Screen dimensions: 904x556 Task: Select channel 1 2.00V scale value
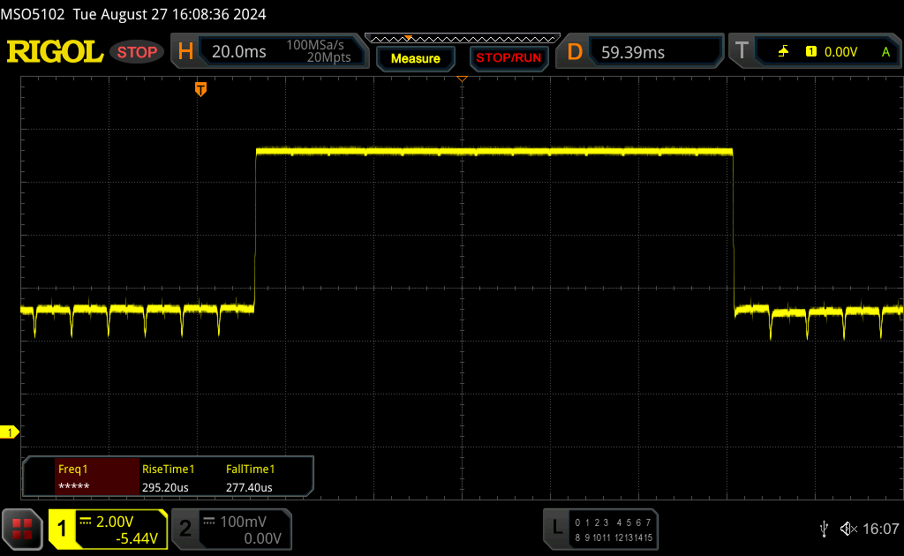tap(115, 522)
